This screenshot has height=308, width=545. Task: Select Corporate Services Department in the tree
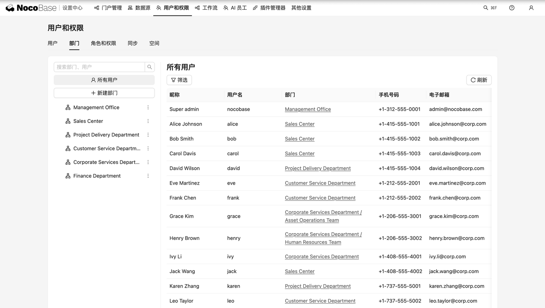click(x=106, y=162)
